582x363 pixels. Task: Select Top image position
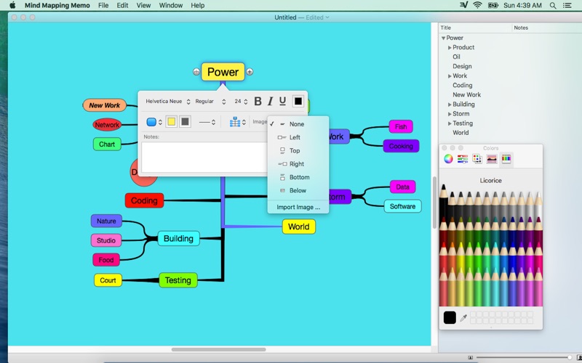pyautogui.click(x=298, y=151)
